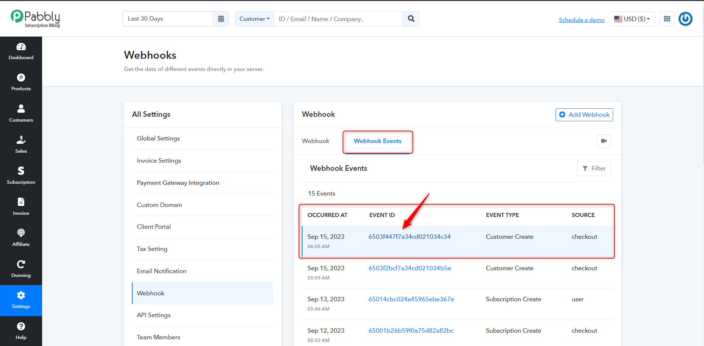The height and width of the screenshot is (346, 704).
Task: Select API Settings
Action: pyautogui.click(x=202, y=315)
